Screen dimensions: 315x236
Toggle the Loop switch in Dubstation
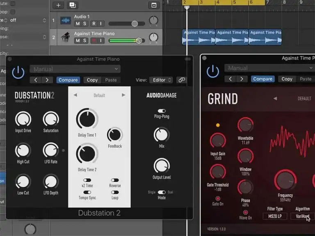click(115, 192)
